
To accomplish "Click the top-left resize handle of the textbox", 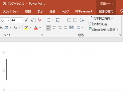I will point(4,52).
